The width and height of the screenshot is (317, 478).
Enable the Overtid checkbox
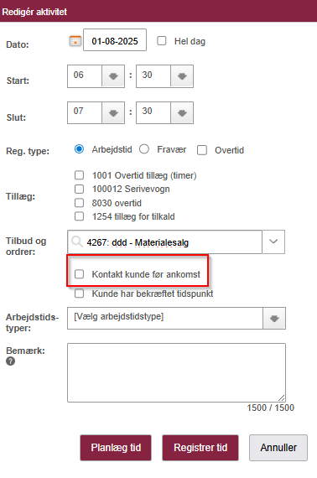202,150
